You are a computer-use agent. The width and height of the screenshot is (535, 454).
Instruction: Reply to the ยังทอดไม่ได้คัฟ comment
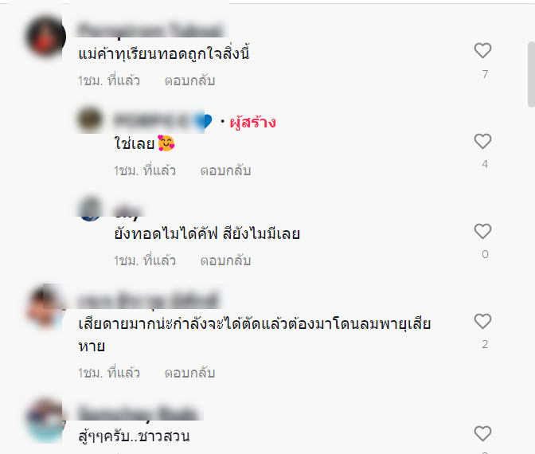point(225,260)
